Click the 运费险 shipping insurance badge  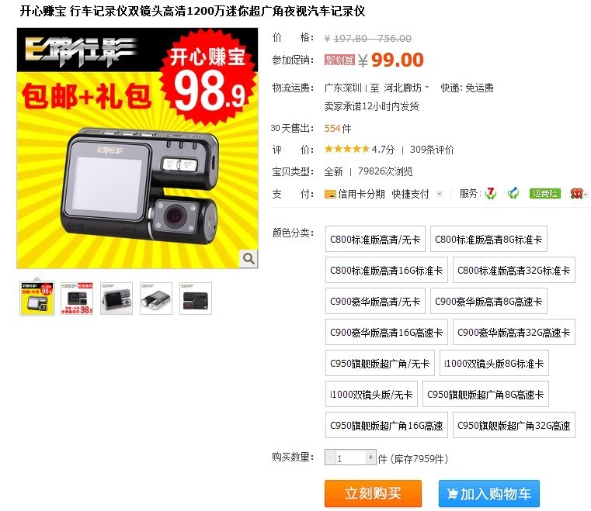pos(544,193)
